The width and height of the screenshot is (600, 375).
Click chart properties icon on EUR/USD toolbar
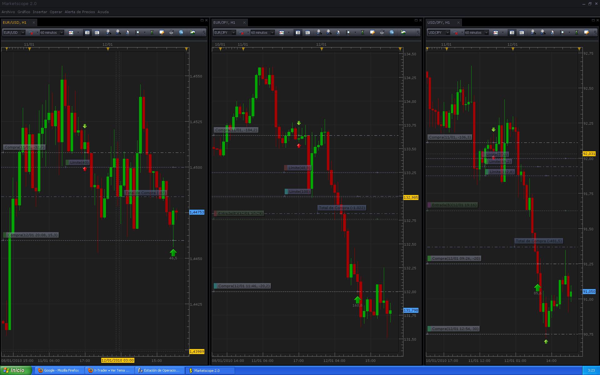pos(162,32)
